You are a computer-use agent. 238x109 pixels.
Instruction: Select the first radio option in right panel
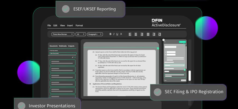pyautogui.click(x=166, y=52)
